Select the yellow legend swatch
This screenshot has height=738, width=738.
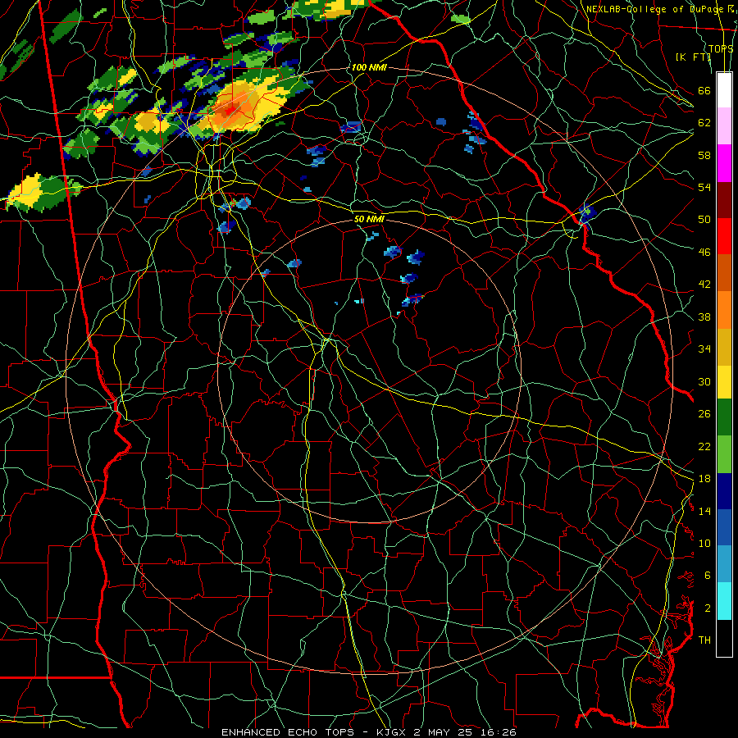tap(724, 382)
